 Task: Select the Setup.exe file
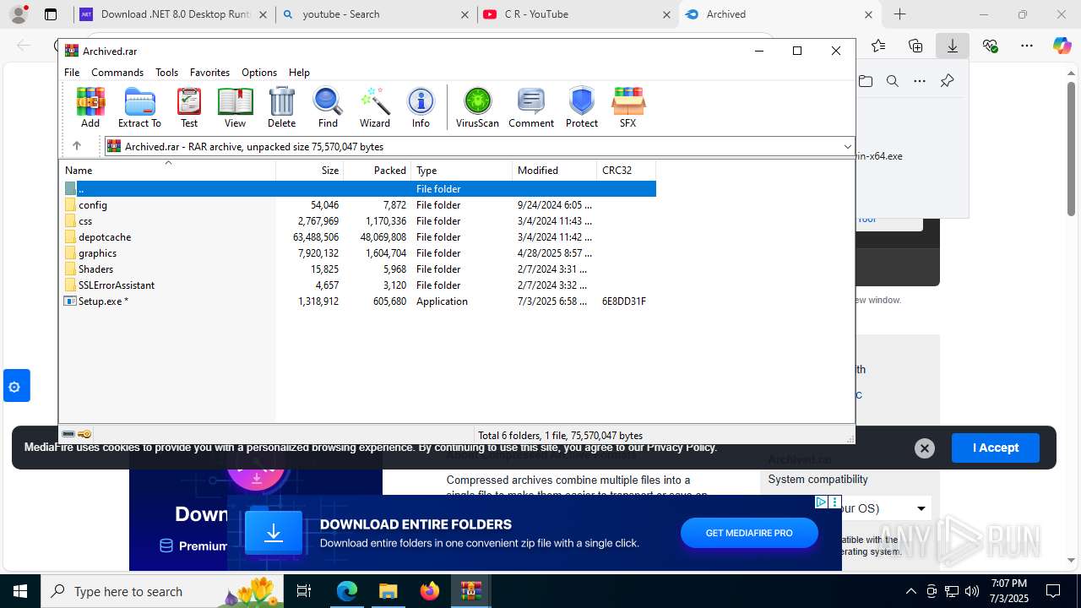358,301
